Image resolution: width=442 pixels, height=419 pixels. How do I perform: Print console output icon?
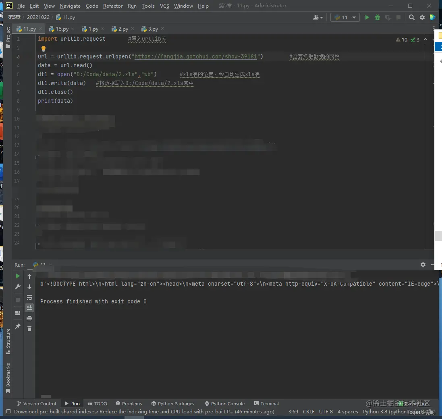[29, 319]
